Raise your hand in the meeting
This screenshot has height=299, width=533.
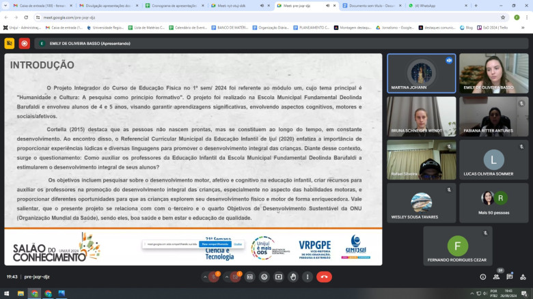(x=293, y=276)
